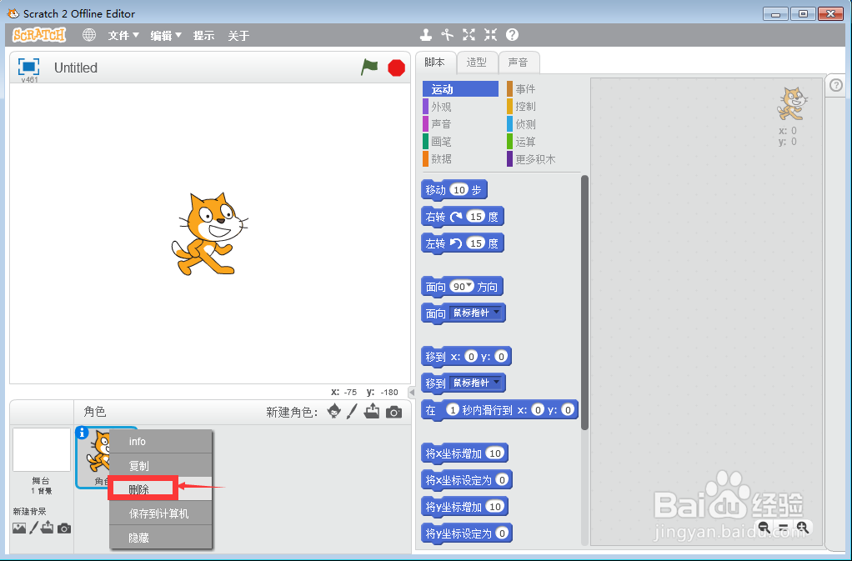This screenshot has width=852, height=561.
Task: Switch to the 造型 costumes tab
Action: click(x=477, y=62)
